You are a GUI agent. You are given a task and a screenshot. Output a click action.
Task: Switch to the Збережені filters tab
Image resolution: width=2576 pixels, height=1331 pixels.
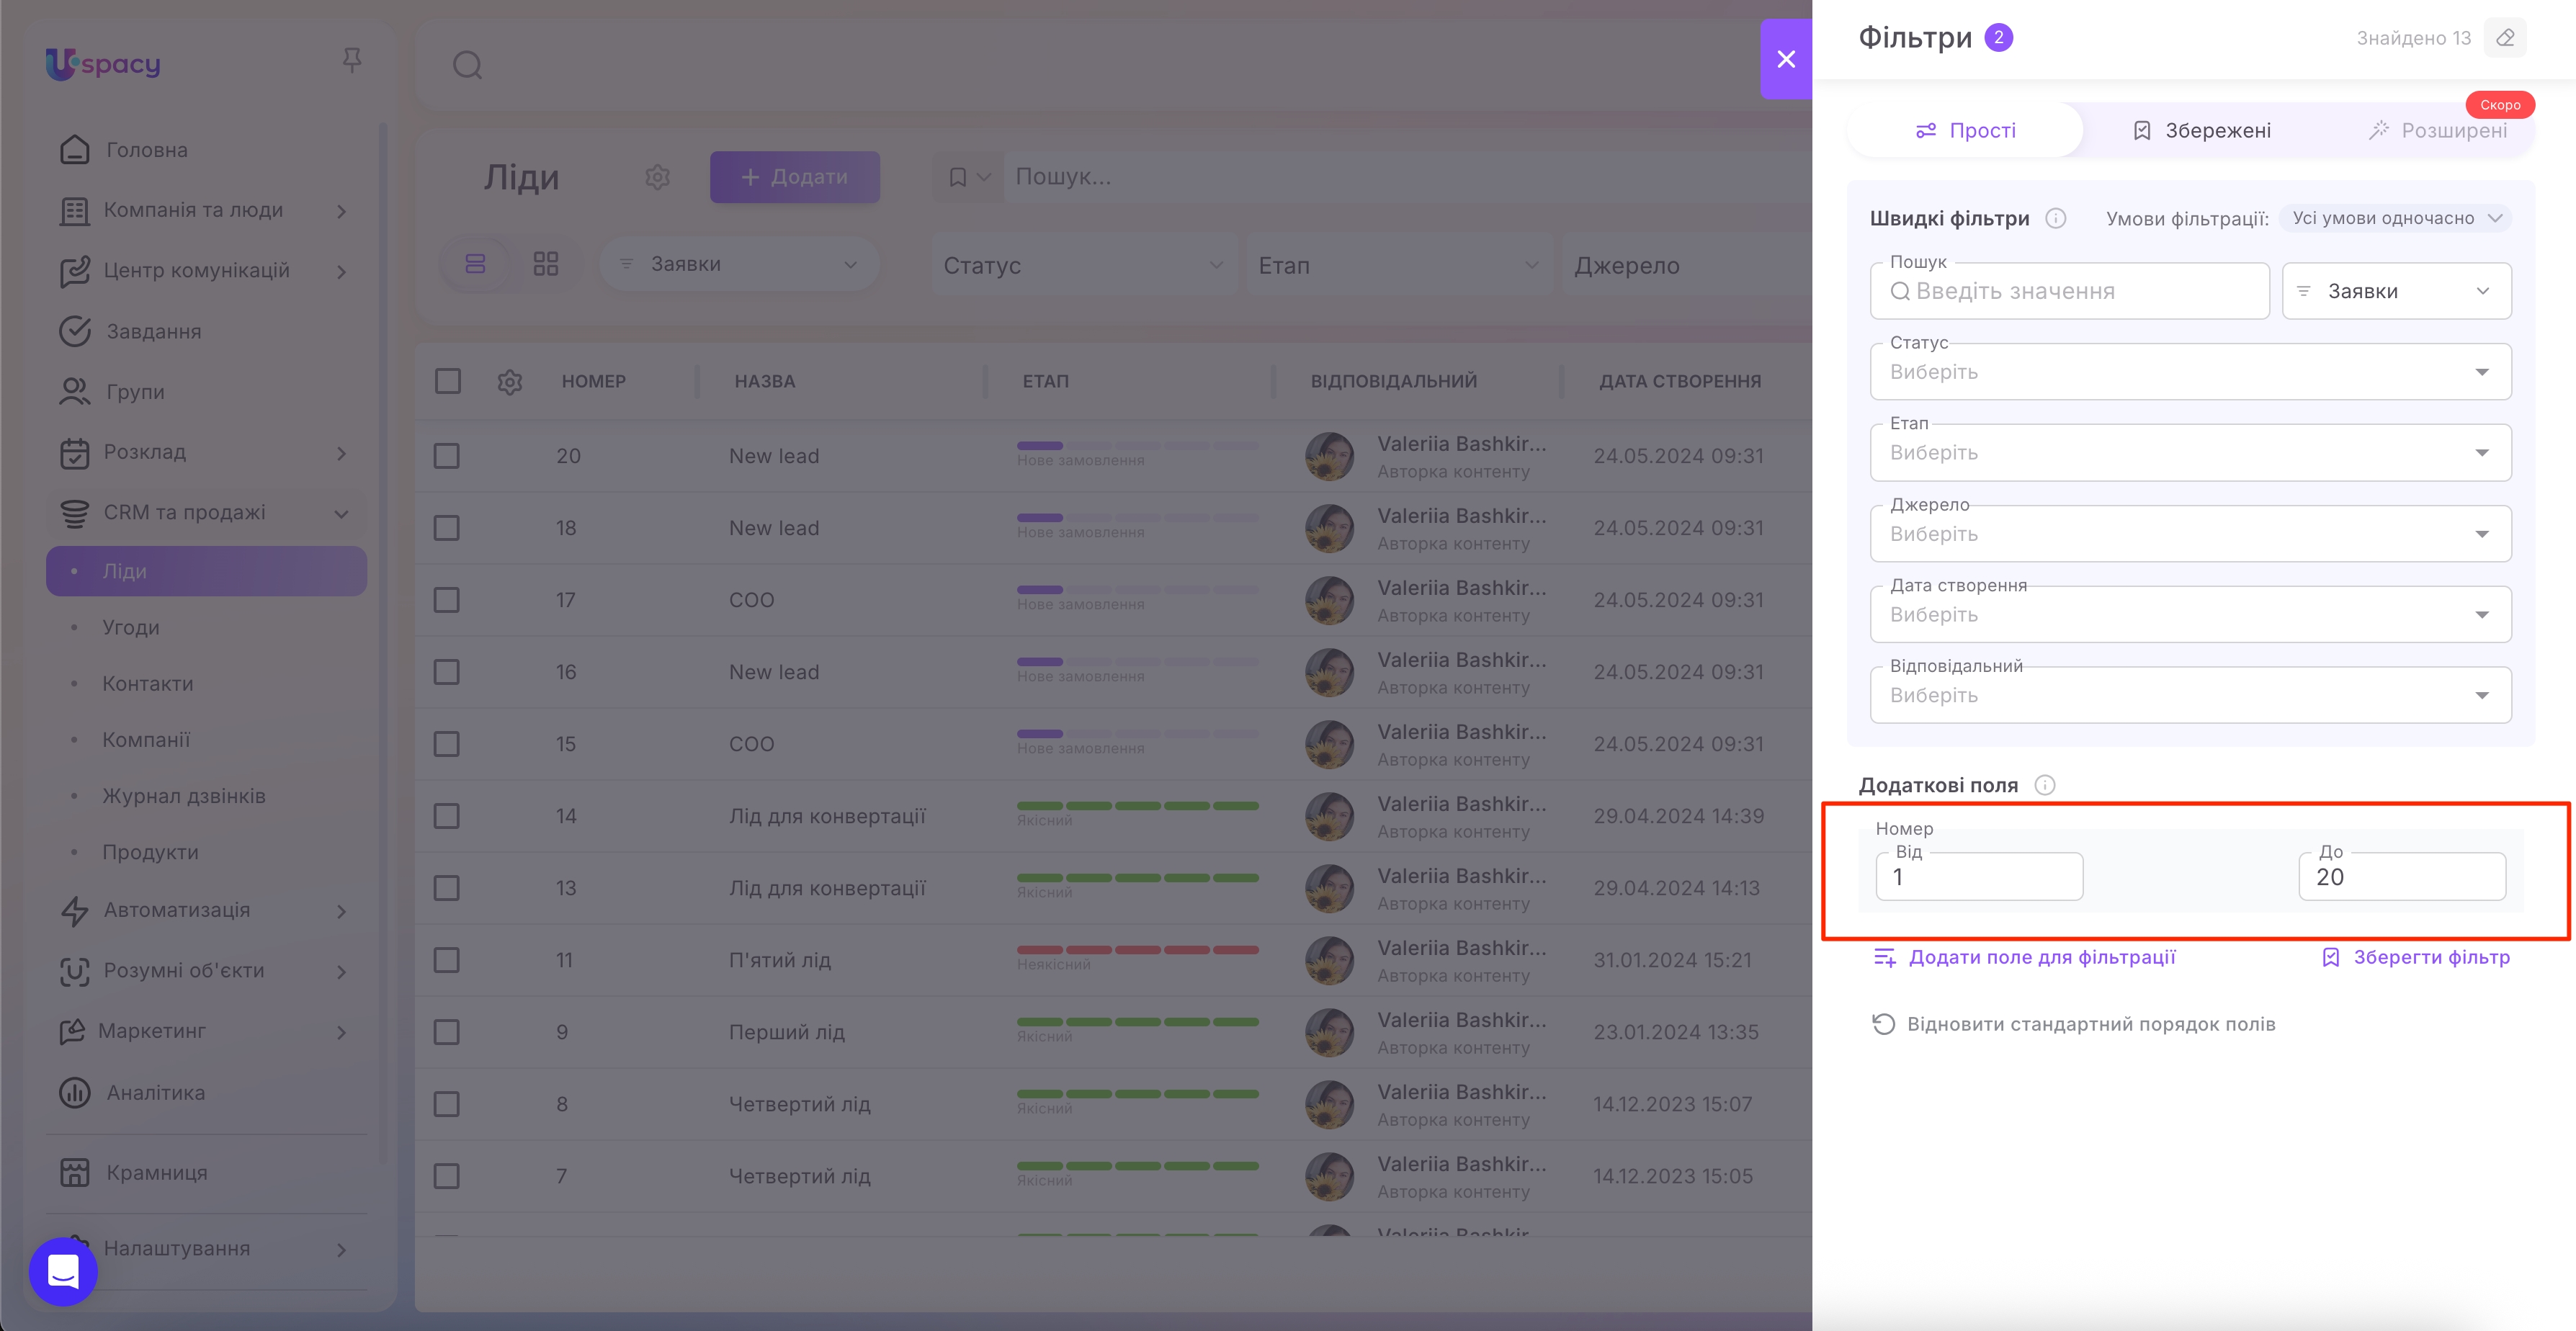click(2202, 131)
